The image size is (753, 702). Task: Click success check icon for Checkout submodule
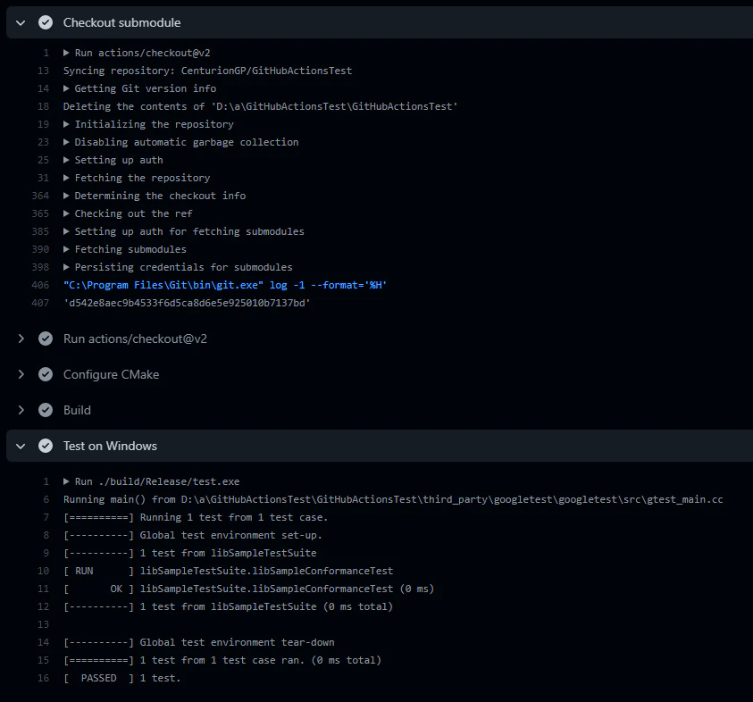46,22
